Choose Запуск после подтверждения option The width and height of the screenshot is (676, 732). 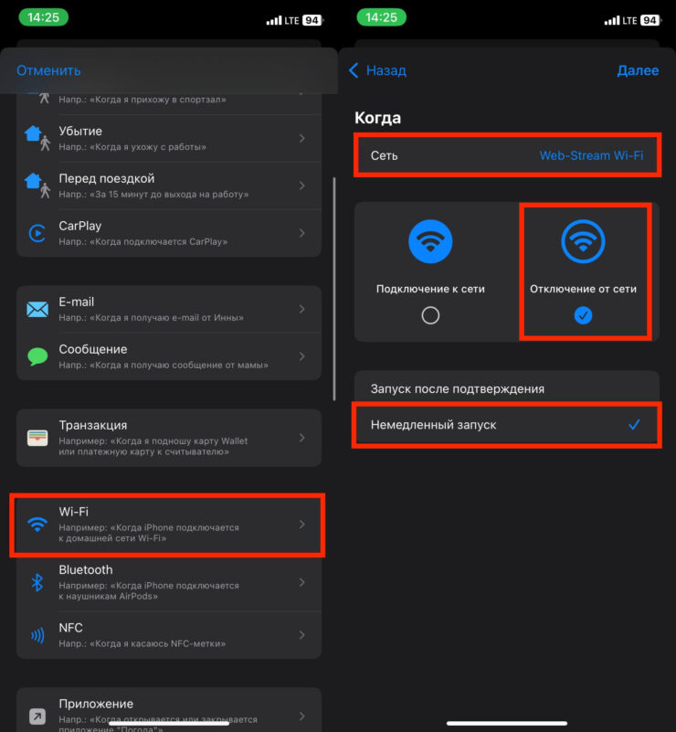click(506, 388)
